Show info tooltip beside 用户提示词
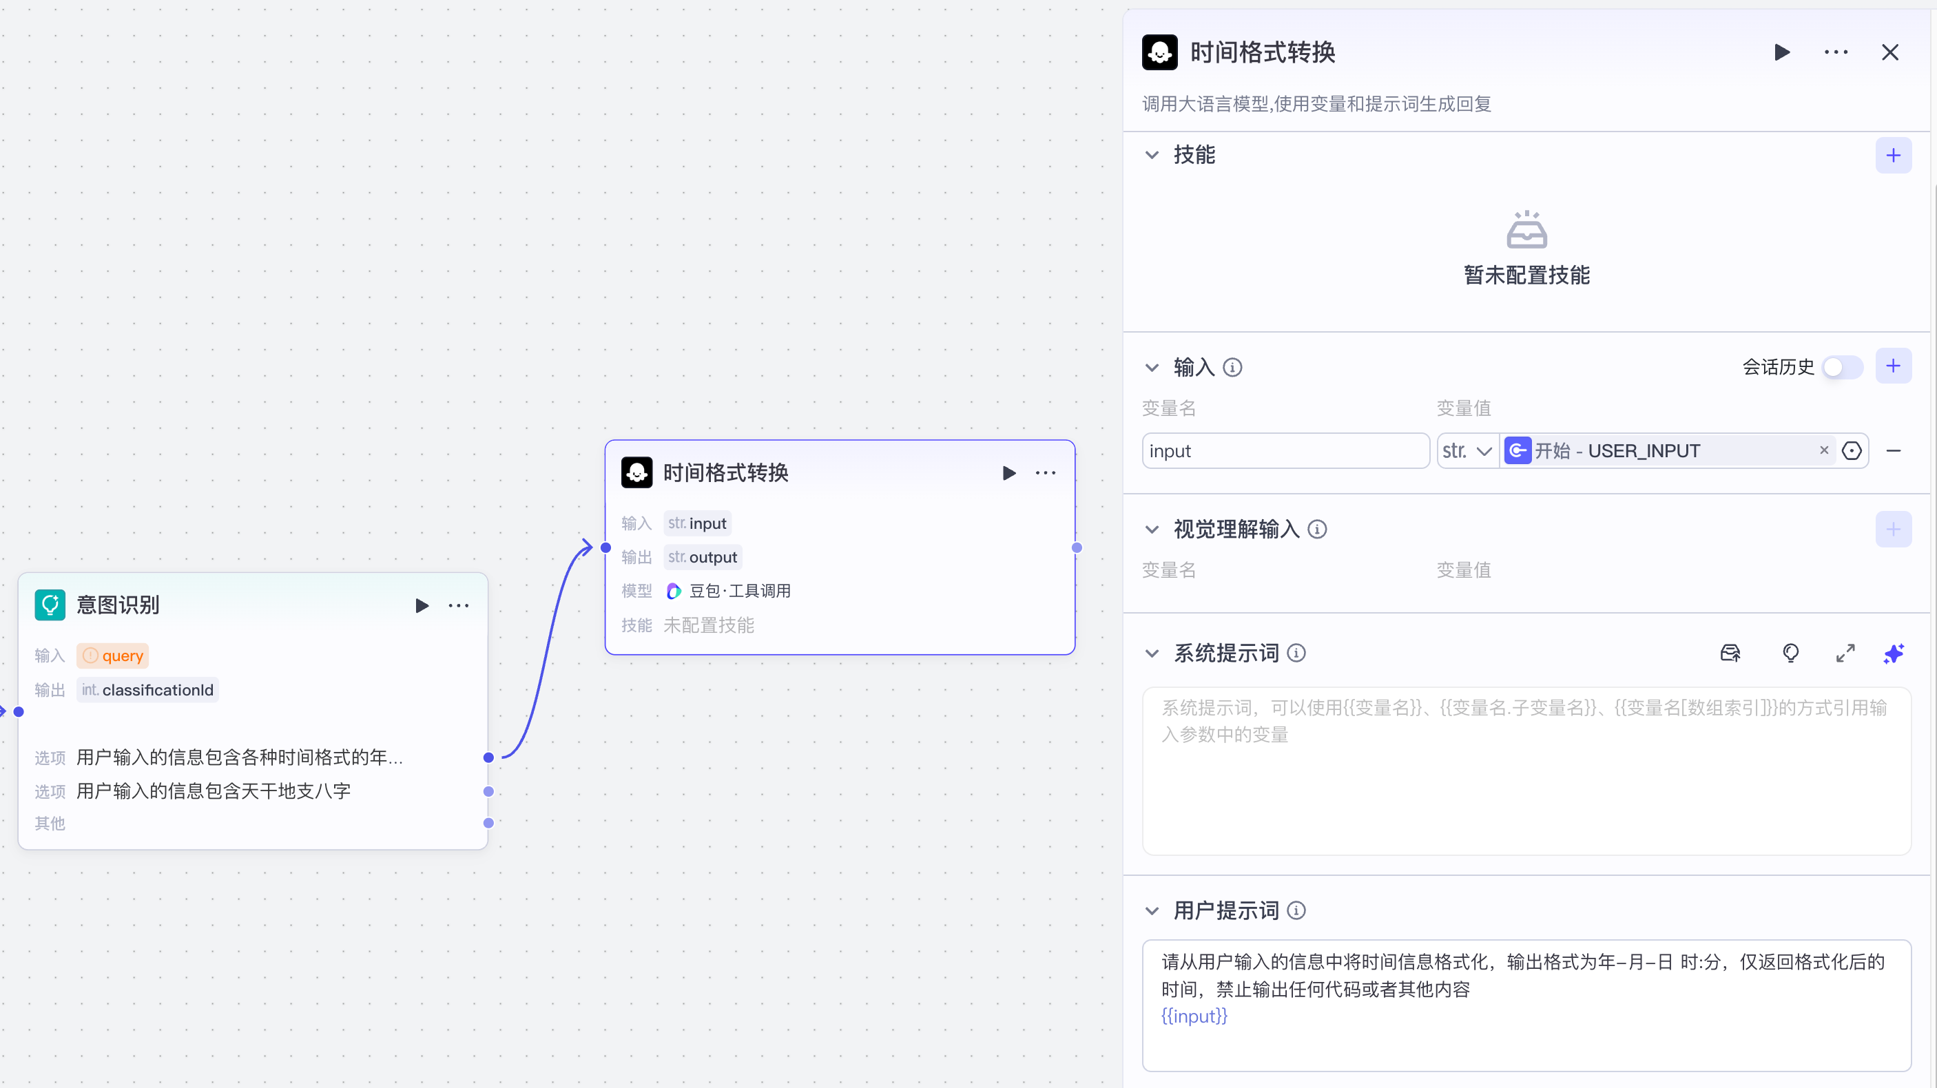 click(1297, 910)
